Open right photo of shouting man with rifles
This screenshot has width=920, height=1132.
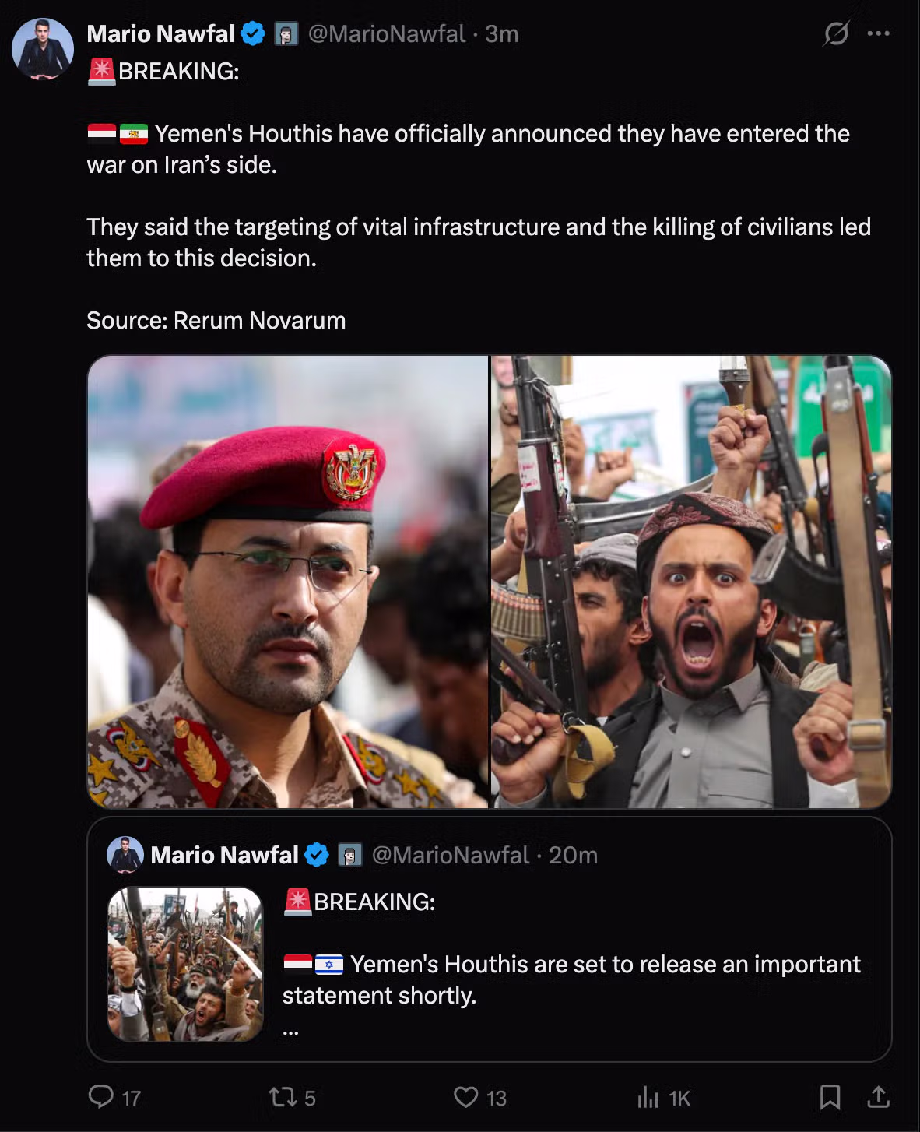click(691, 582)
